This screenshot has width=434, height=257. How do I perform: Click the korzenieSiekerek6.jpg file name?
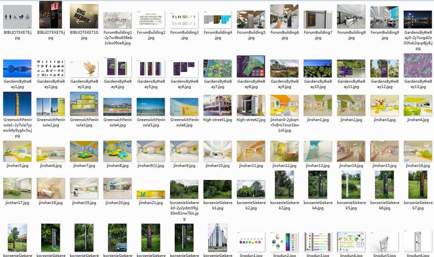tap(385, 205)
